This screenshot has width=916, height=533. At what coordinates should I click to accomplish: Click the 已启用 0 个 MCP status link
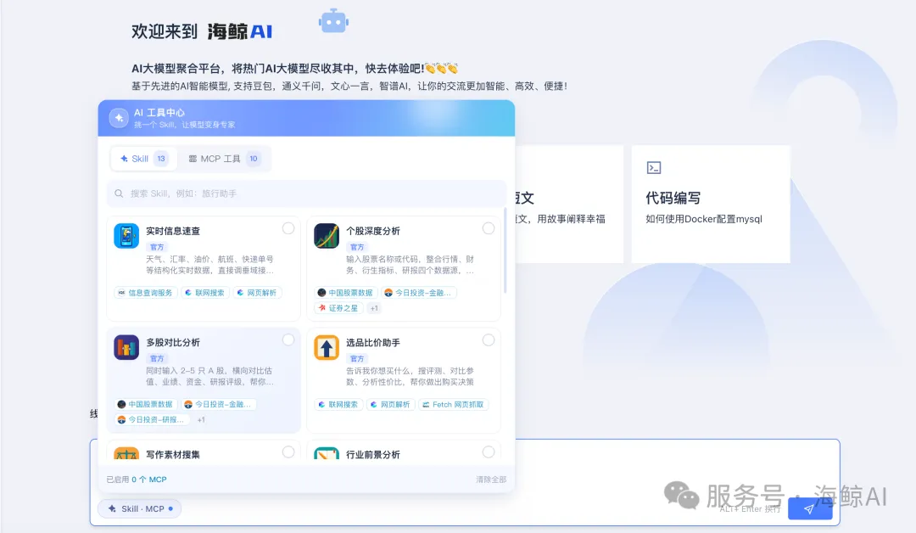pyautogui.click(x=137, y=480)
